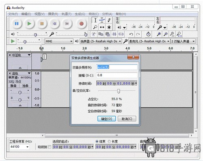
Task: Click the output volume slider handle
Action: point(35,35)
